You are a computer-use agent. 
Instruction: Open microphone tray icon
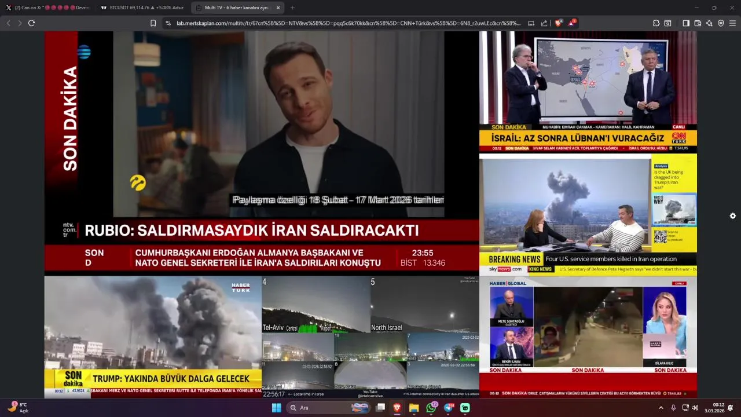pyautogui.click(x=673, y=408)
